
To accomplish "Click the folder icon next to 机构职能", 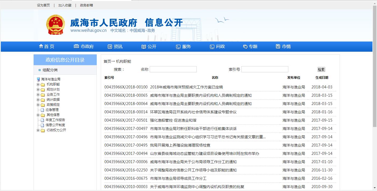I will pos(43,85).
